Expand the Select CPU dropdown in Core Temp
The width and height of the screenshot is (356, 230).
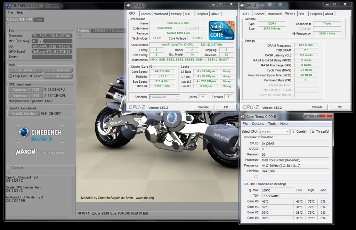coord(274,132)
